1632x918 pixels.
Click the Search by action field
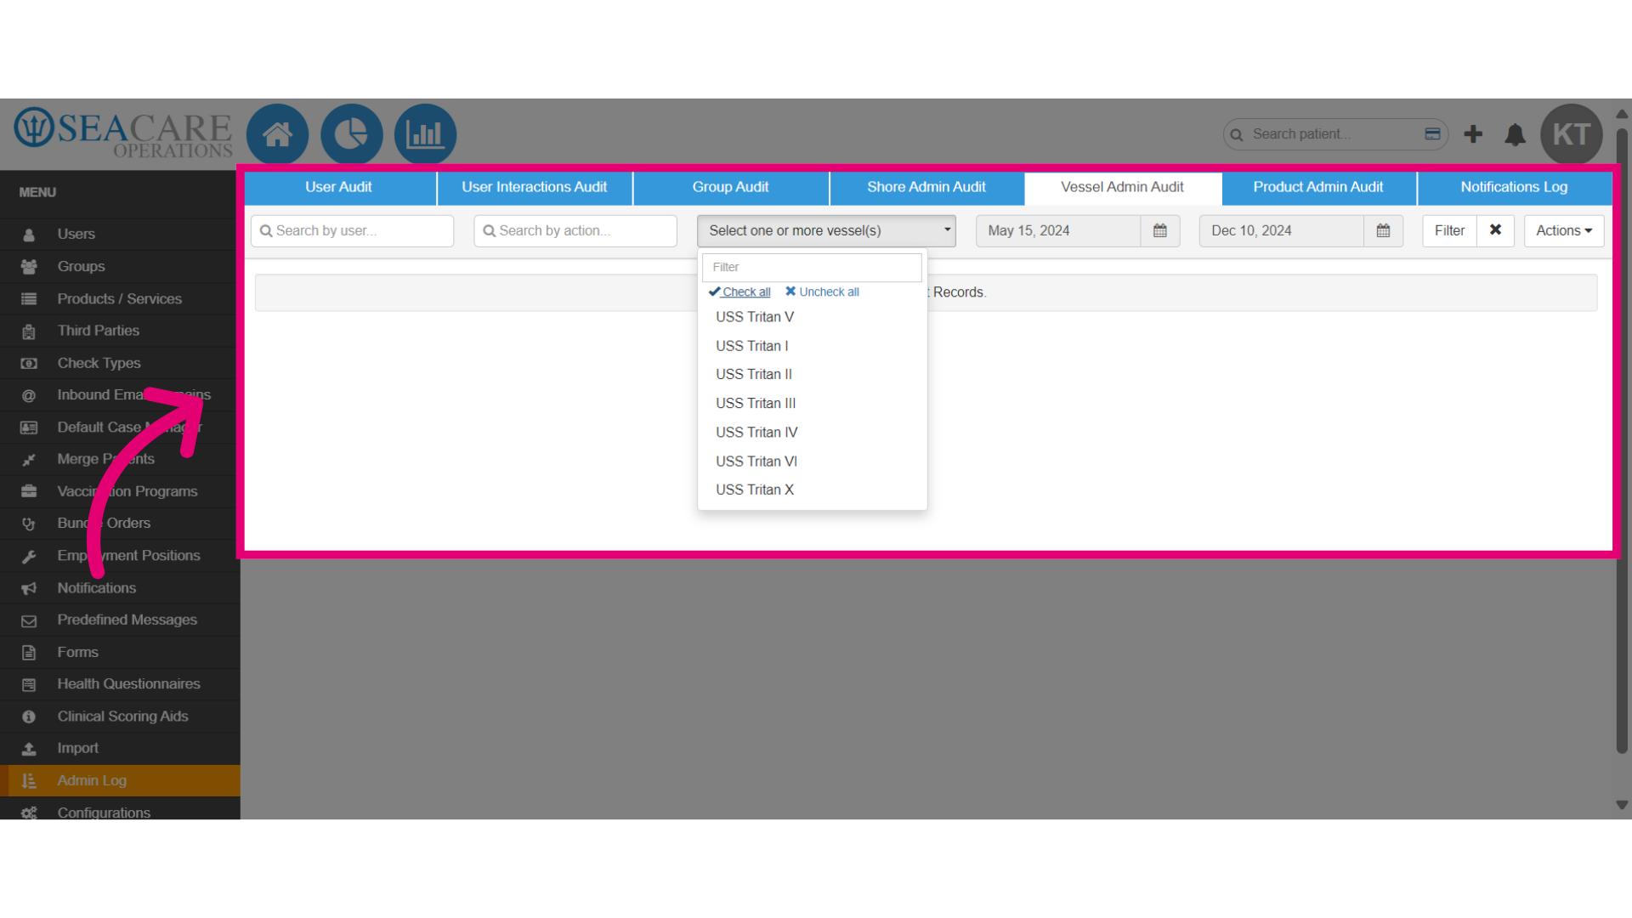point(575,230)
